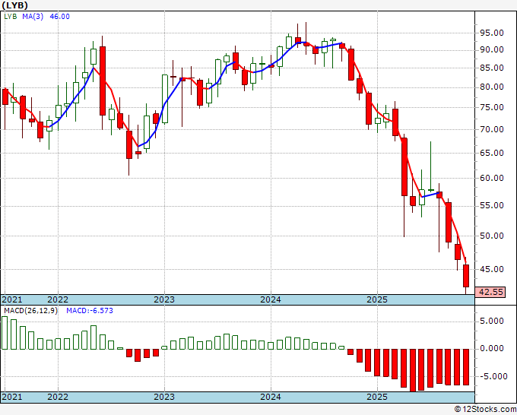Click the 5.000 MACD axis label

pos(492,321)
